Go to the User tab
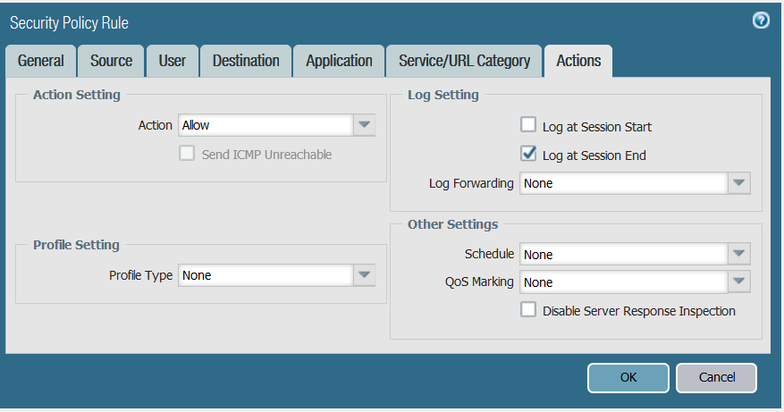 tap(172, 61)
